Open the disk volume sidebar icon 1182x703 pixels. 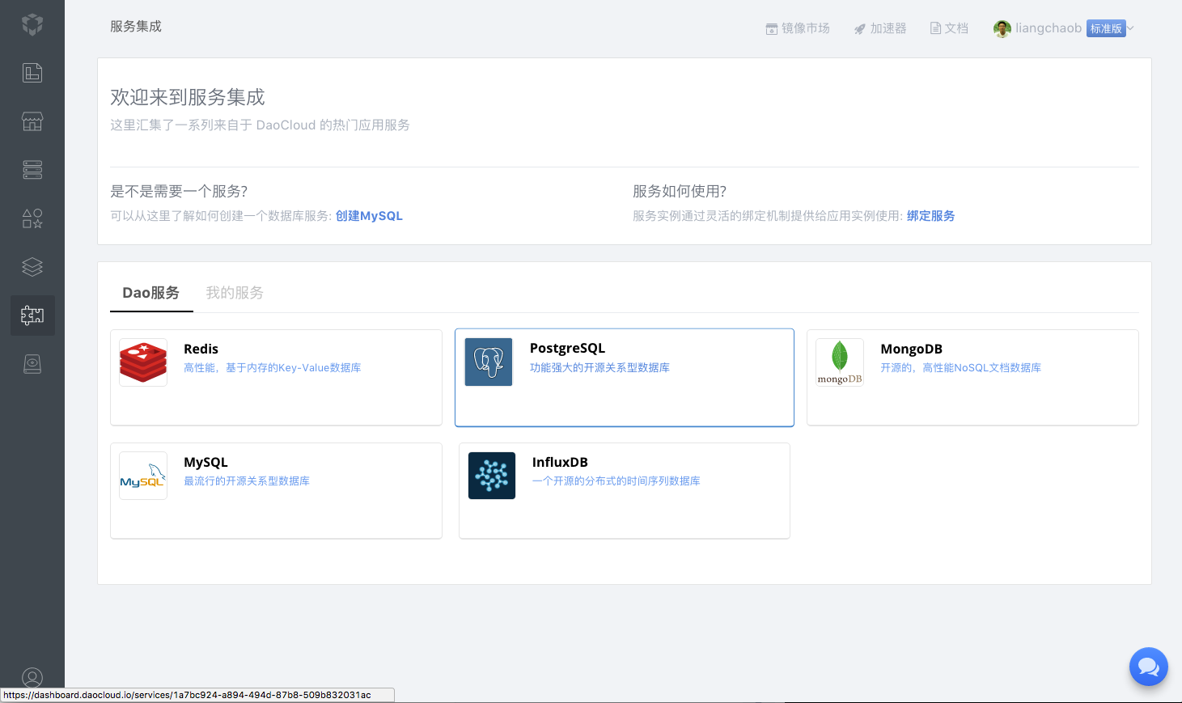(x=32, y=364)
